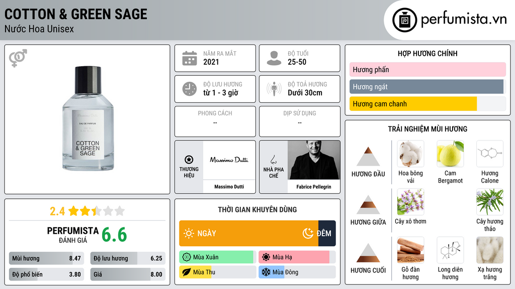Screen dimensions: 515x289
Task: Click the COTTON & GREEN SAGE title
Action: 76,14
